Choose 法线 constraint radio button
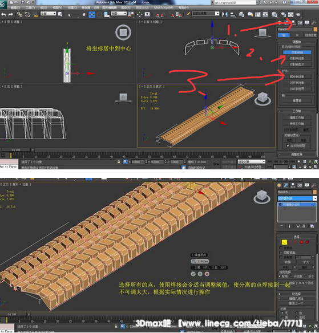 297,317
